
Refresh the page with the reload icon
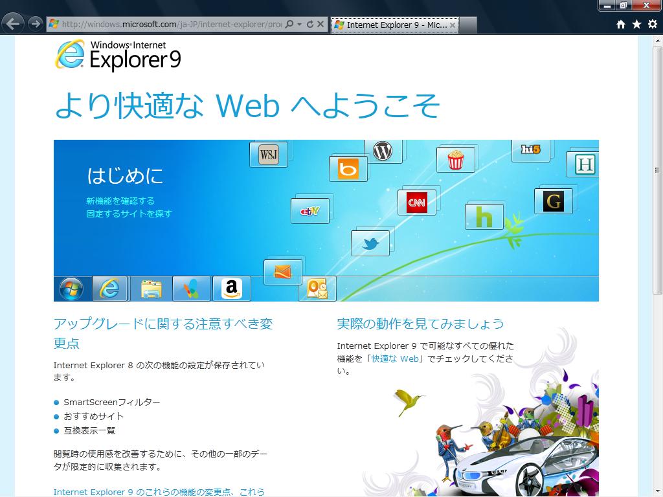click(x=310, y=24)
